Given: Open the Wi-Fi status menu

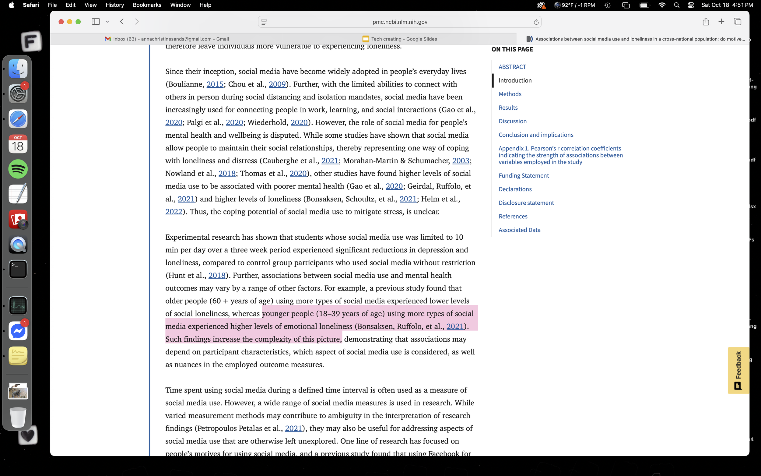Looking at the screenshot, I should coord(662,5).
